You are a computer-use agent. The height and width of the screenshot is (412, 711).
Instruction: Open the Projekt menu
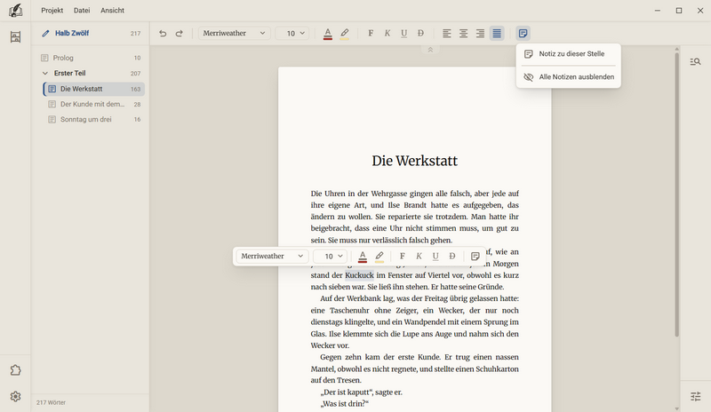52,11
